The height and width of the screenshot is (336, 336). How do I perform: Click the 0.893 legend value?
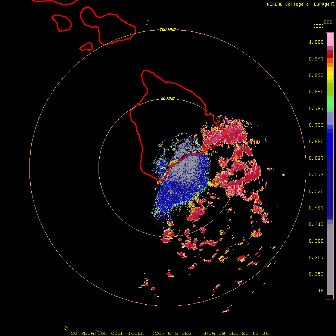point(316,75)
